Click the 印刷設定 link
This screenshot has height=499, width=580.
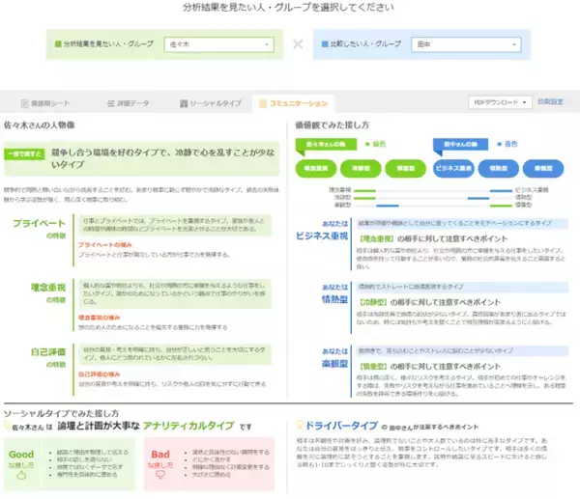[550, 101]
